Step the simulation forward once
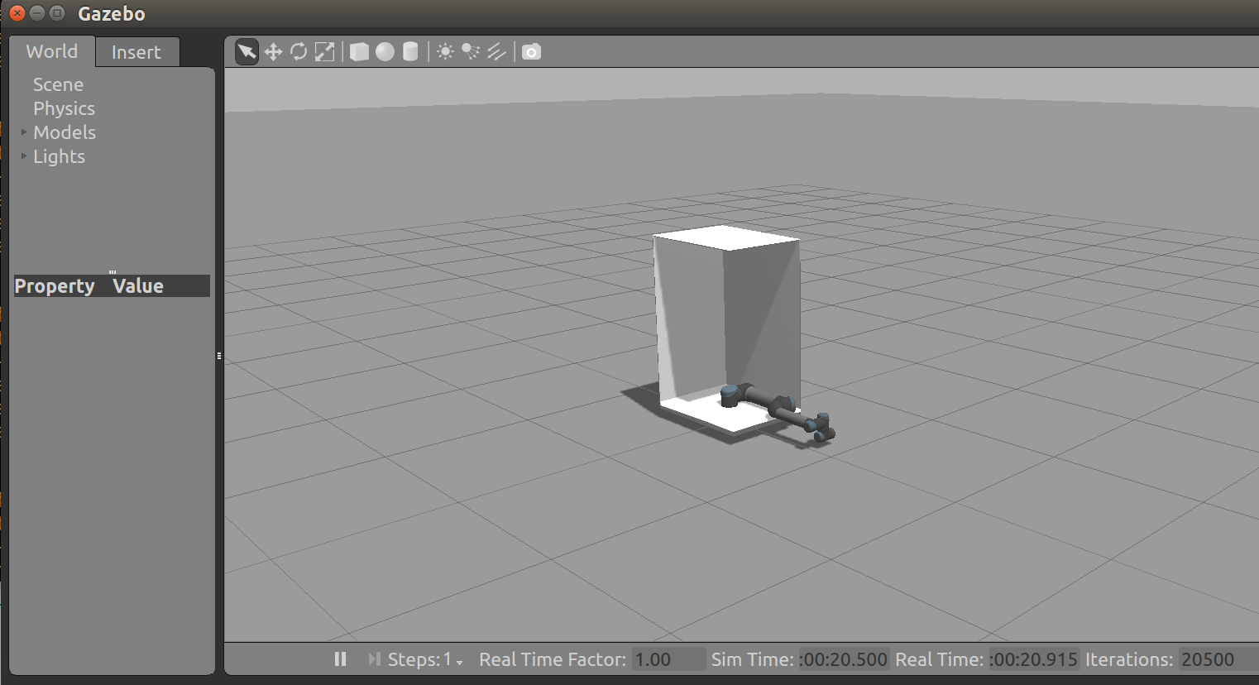1259x685 pixels. pos(372,659)
